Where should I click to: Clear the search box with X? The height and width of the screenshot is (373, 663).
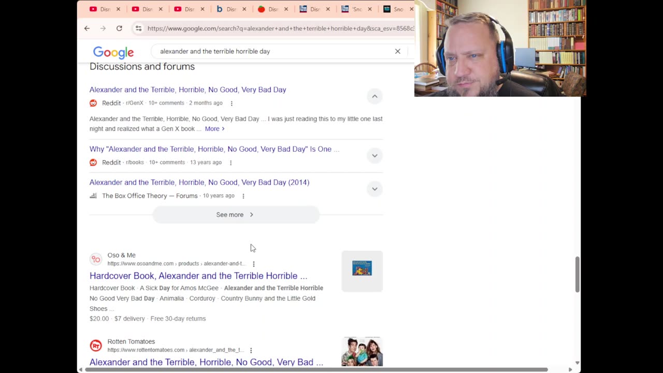(x=397, y=51)
